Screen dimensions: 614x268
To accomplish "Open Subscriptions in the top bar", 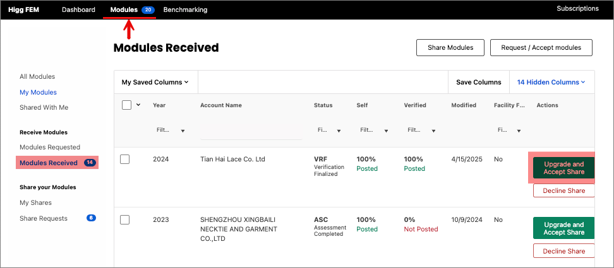I will (577, 9).
